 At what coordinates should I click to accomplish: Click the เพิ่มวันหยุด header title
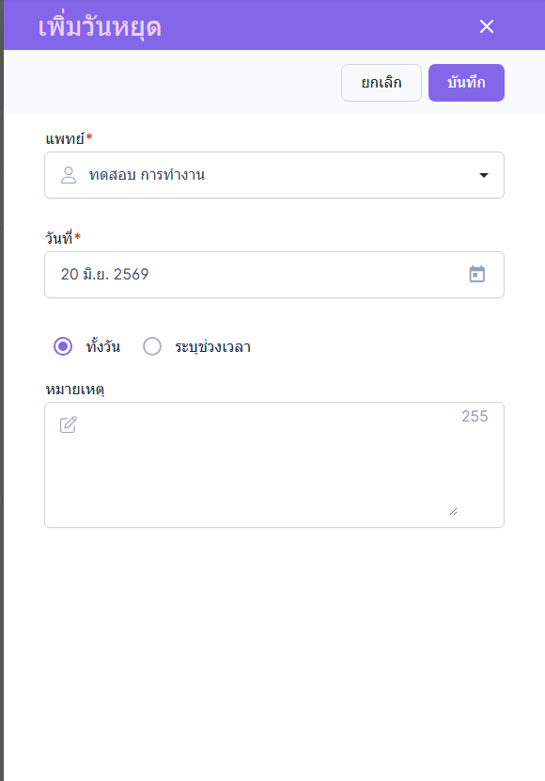click(x=100, y=27)
